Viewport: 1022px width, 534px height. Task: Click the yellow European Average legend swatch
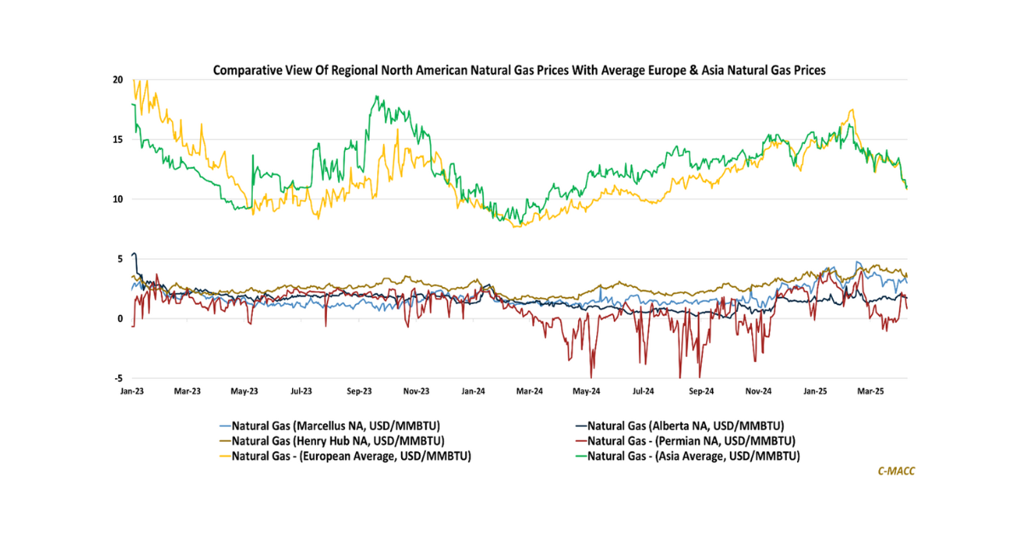click(x=225, y=456)
